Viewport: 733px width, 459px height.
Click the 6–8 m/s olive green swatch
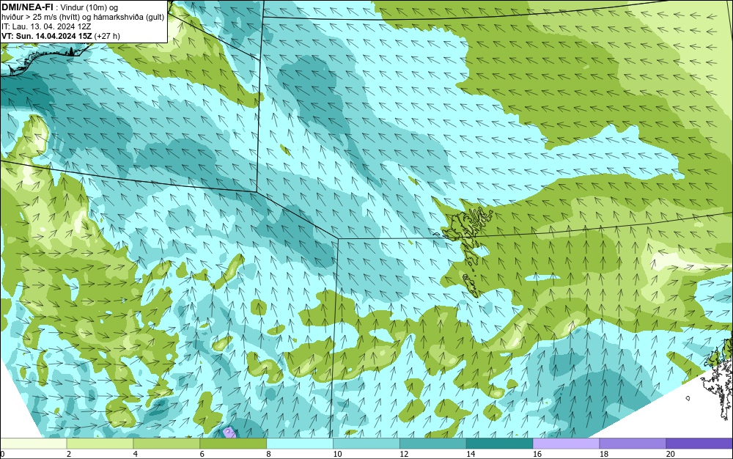click(x=233, y=443)
